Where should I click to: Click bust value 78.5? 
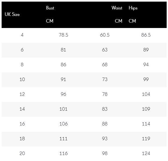[x=63, y=35]
